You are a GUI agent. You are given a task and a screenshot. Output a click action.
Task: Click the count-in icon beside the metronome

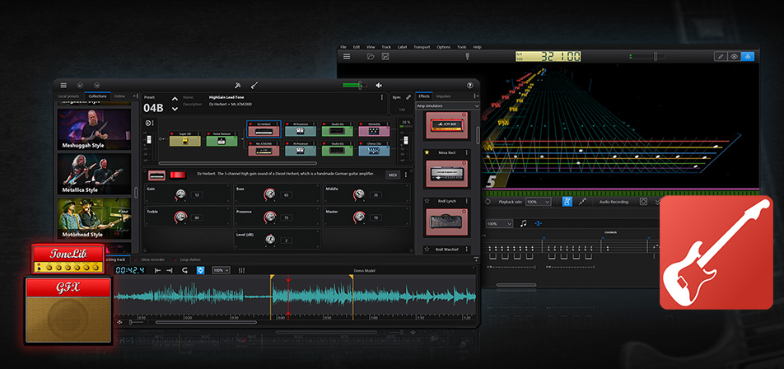click(582, 202)
